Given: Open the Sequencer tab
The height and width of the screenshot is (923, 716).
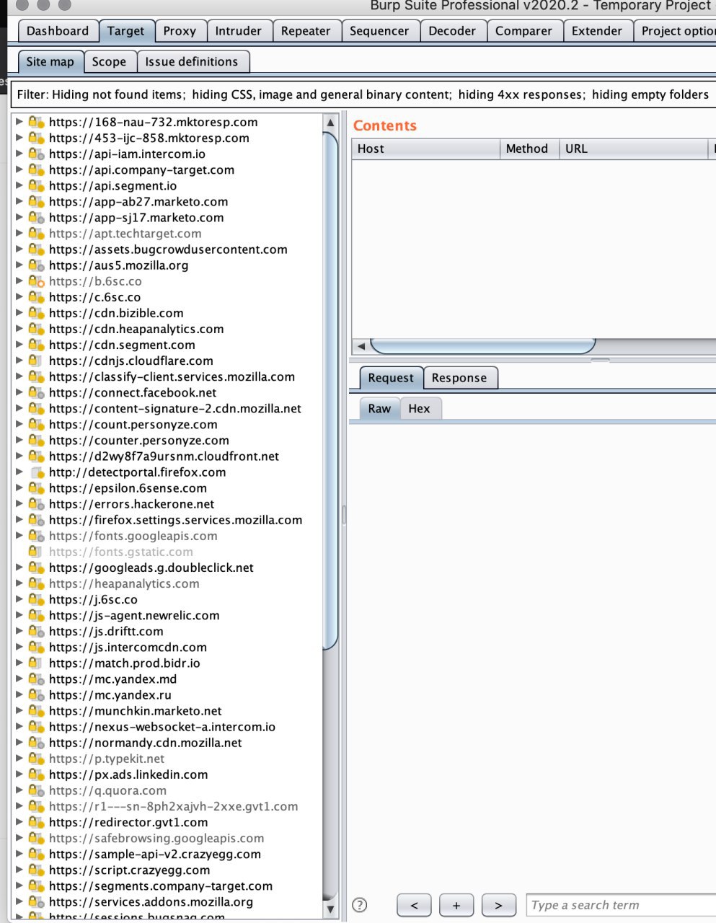Looking at the screenshot, I should pyautogui.click(x=379, y=31).
